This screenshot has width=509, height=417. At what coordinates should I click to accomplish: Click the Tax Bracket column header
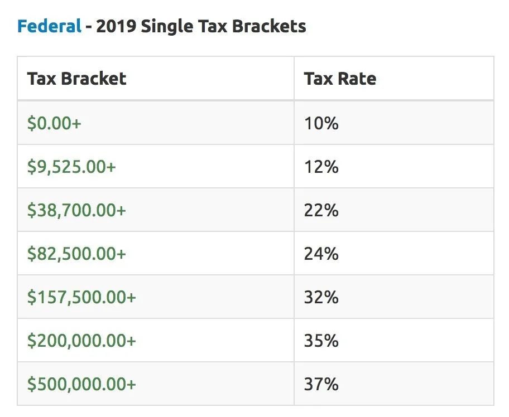[76, 79]
